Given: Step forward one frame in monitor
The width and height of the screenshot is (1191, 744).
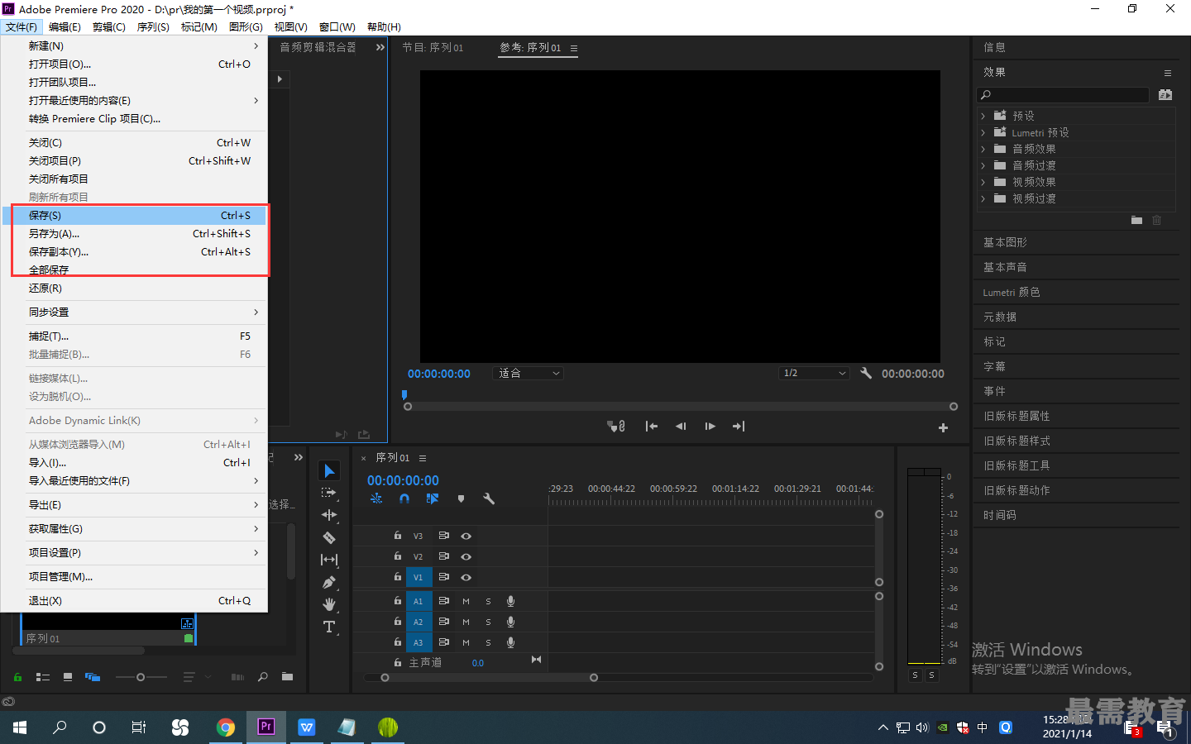Looking at the screenshot, I should click(710, 427).
